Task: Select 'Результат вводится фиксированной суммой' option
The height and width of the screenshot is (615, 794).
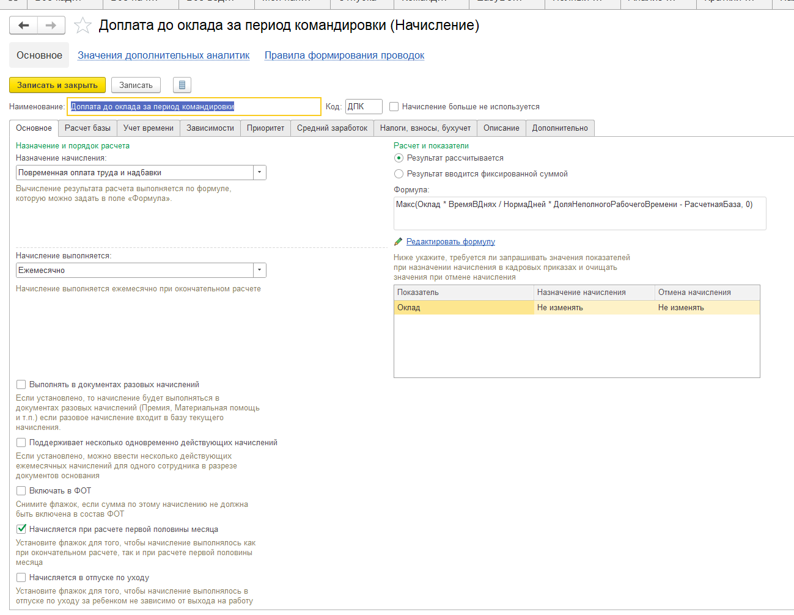Action: [399, 174]
